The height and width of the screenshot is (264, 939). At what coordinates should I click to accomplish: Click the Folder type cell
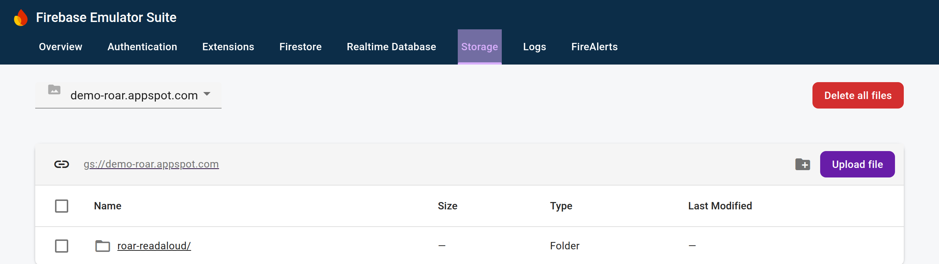pos(565,246)
